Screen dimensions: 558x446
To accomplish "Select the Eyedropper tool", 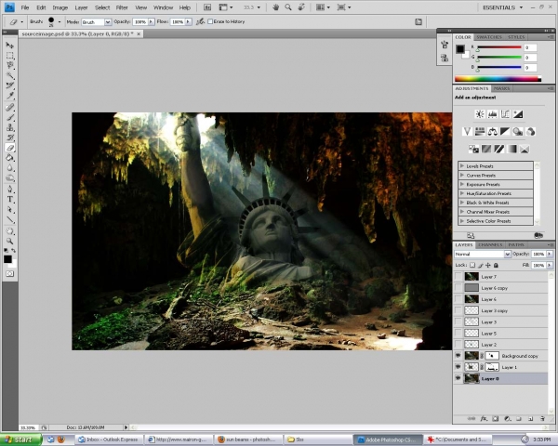I will (10, 96).
